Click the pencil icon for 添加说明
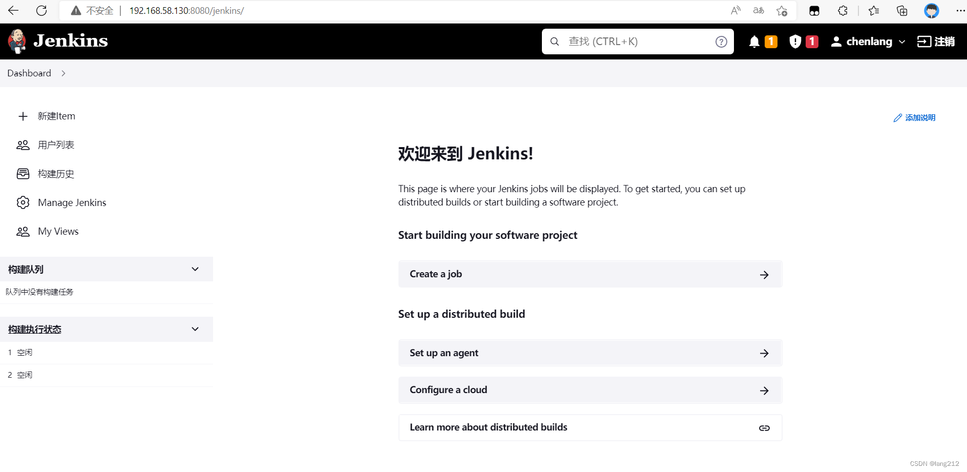Image resolution: width=967 pixels, height=472 pixels. click(897, 118)
